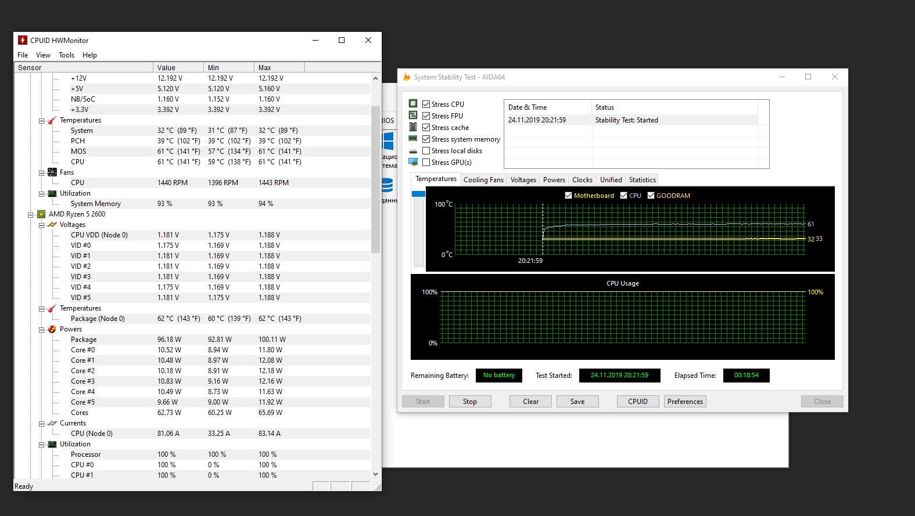Select the 'Stability Test: Started' log entry

coord(631,120)
